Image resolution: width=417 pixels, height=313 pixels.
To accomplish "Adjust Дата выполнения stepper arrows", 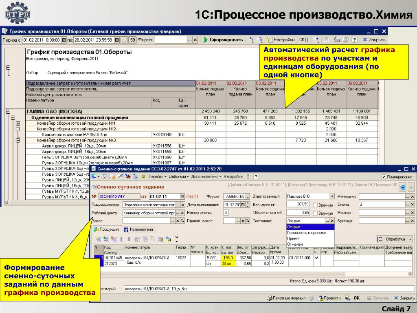I will tap(248, 205).
